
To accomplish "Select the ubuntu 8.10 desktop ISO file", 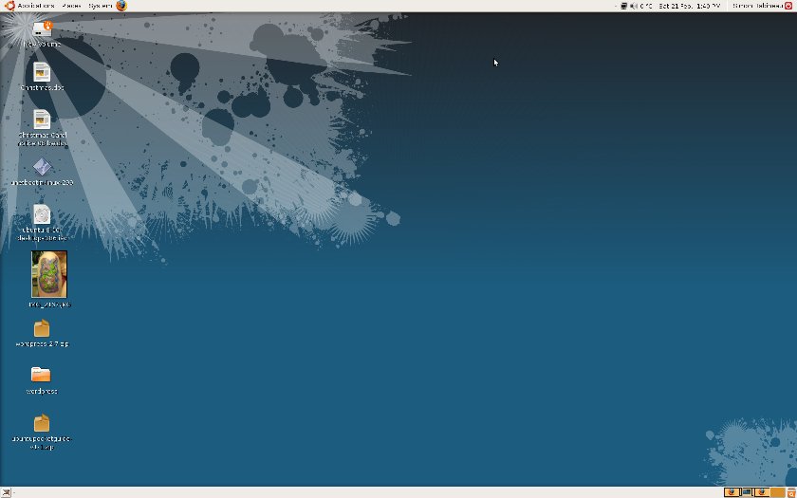I will [x=42, y=214].
